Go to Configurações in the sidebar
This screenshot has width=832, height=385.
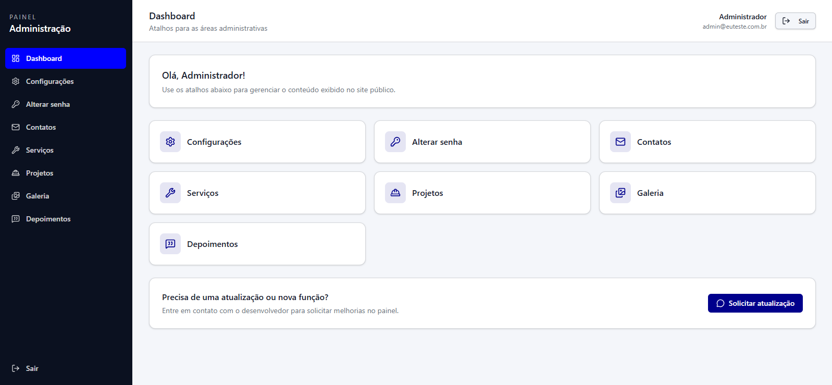(x=66, y=81)
